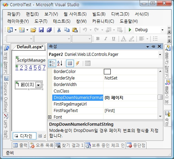Toggle Properties view button in panel
Image resolution: width=174 pixels, height=159 pixels.
(70, 63)
